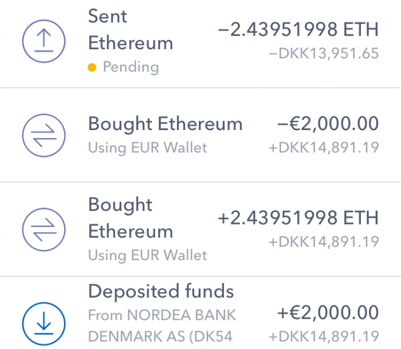The width and height of the screenshot is (401, 349).
Task: Tap the −2.43951998 ETH amount
Action: coord(298,29)
